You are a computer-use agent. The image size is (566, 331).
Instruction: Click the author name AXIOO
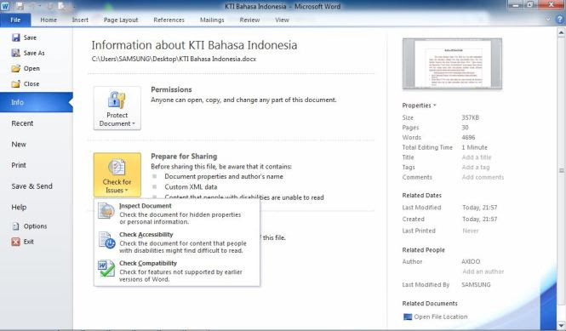tap(471, 261)
